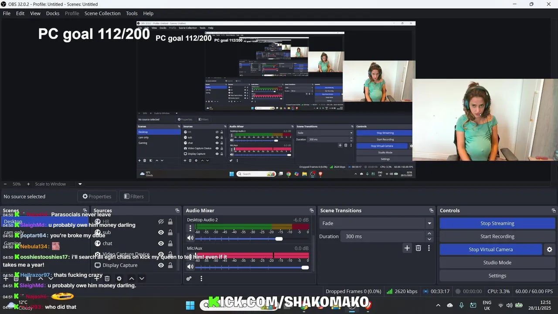
Task: Open the Windows Start button
Action: (x=191, y=305)
